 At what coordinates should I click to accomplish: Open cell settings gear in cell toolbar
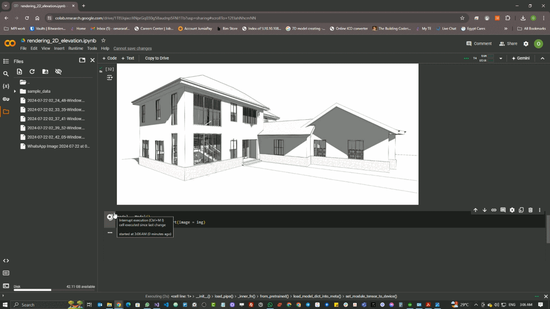[512, 210]
